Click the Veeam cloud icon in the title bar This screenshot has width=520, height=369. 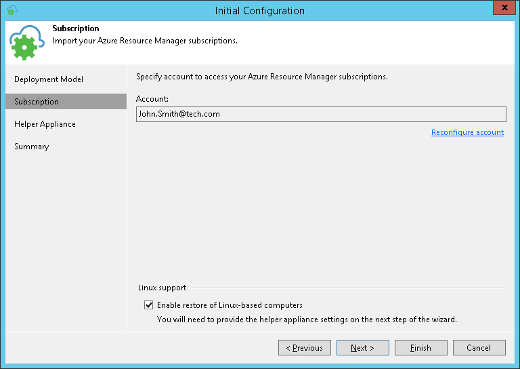[12, 10]
